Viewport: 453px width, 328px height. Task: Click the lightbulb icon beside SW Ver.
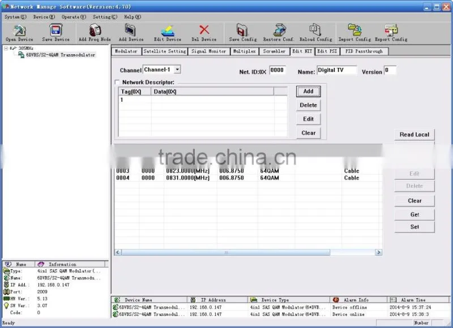(x=6, y=305)
